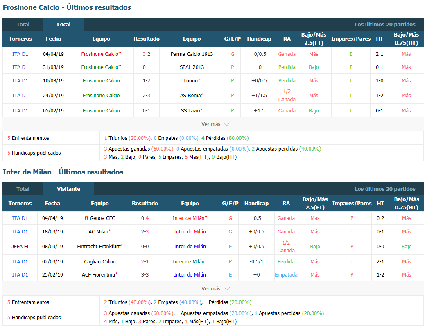Open the AC Milan team link
The image size is (427, 327).
[x=98, y=232]
